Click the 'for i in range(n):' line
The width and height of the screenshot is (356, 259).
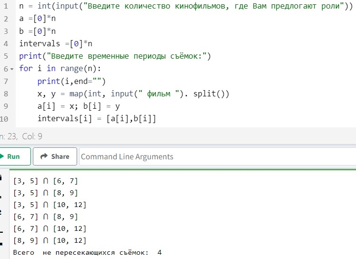[60, 69]
